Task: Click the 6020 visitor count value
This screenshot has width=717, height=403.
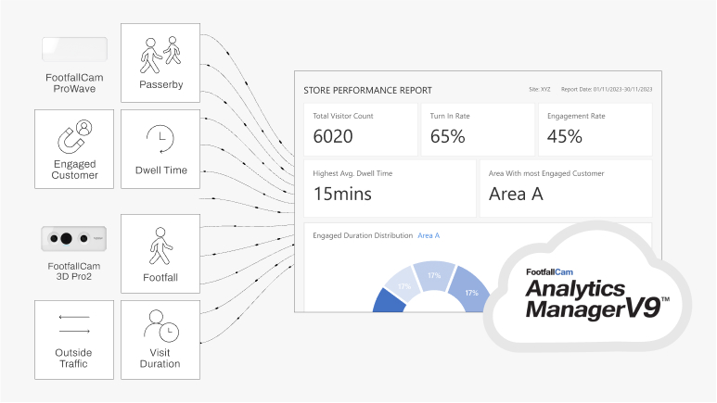Action: tap(333, 136)
